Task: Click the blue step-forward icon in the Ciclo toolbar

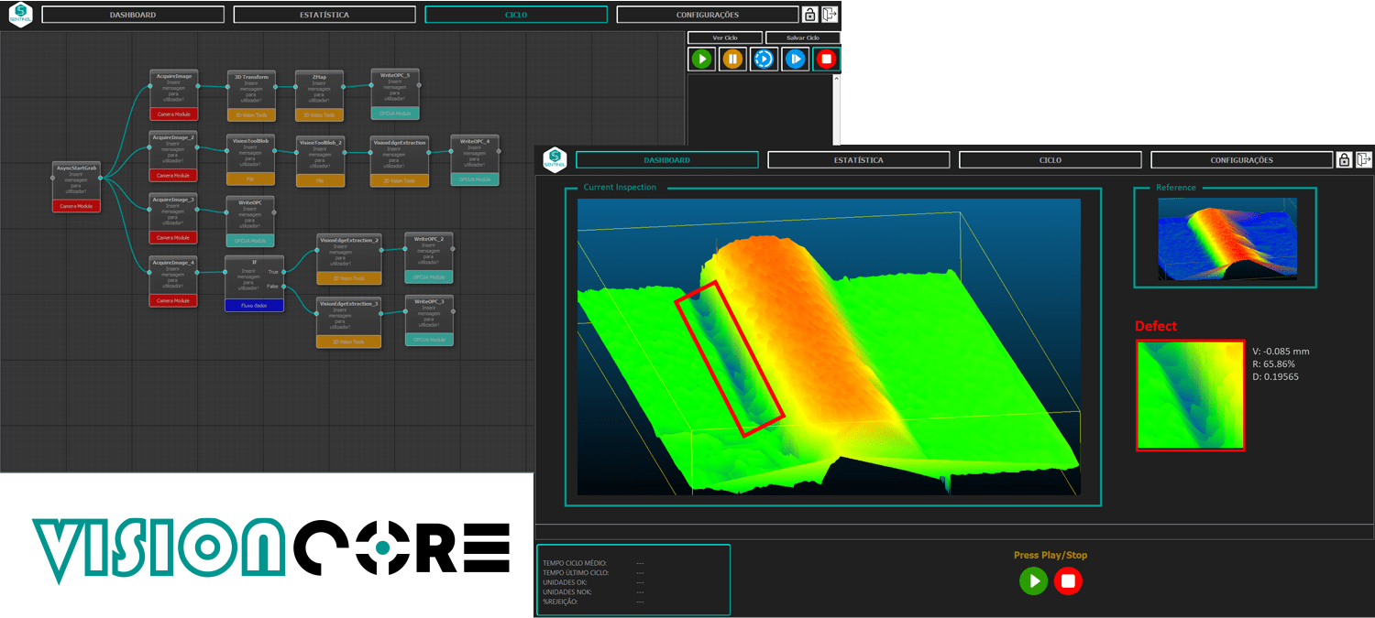Action: click(795, 60)
